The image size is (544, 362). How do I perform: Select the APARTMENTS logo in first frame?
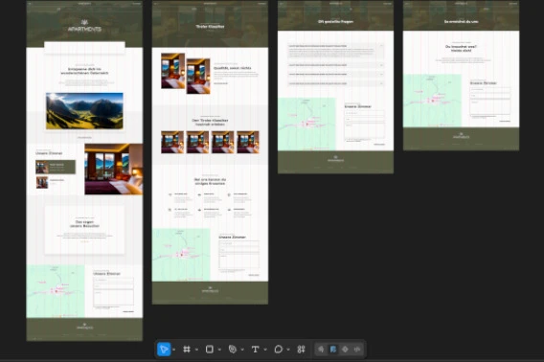(x=84, y=27)
